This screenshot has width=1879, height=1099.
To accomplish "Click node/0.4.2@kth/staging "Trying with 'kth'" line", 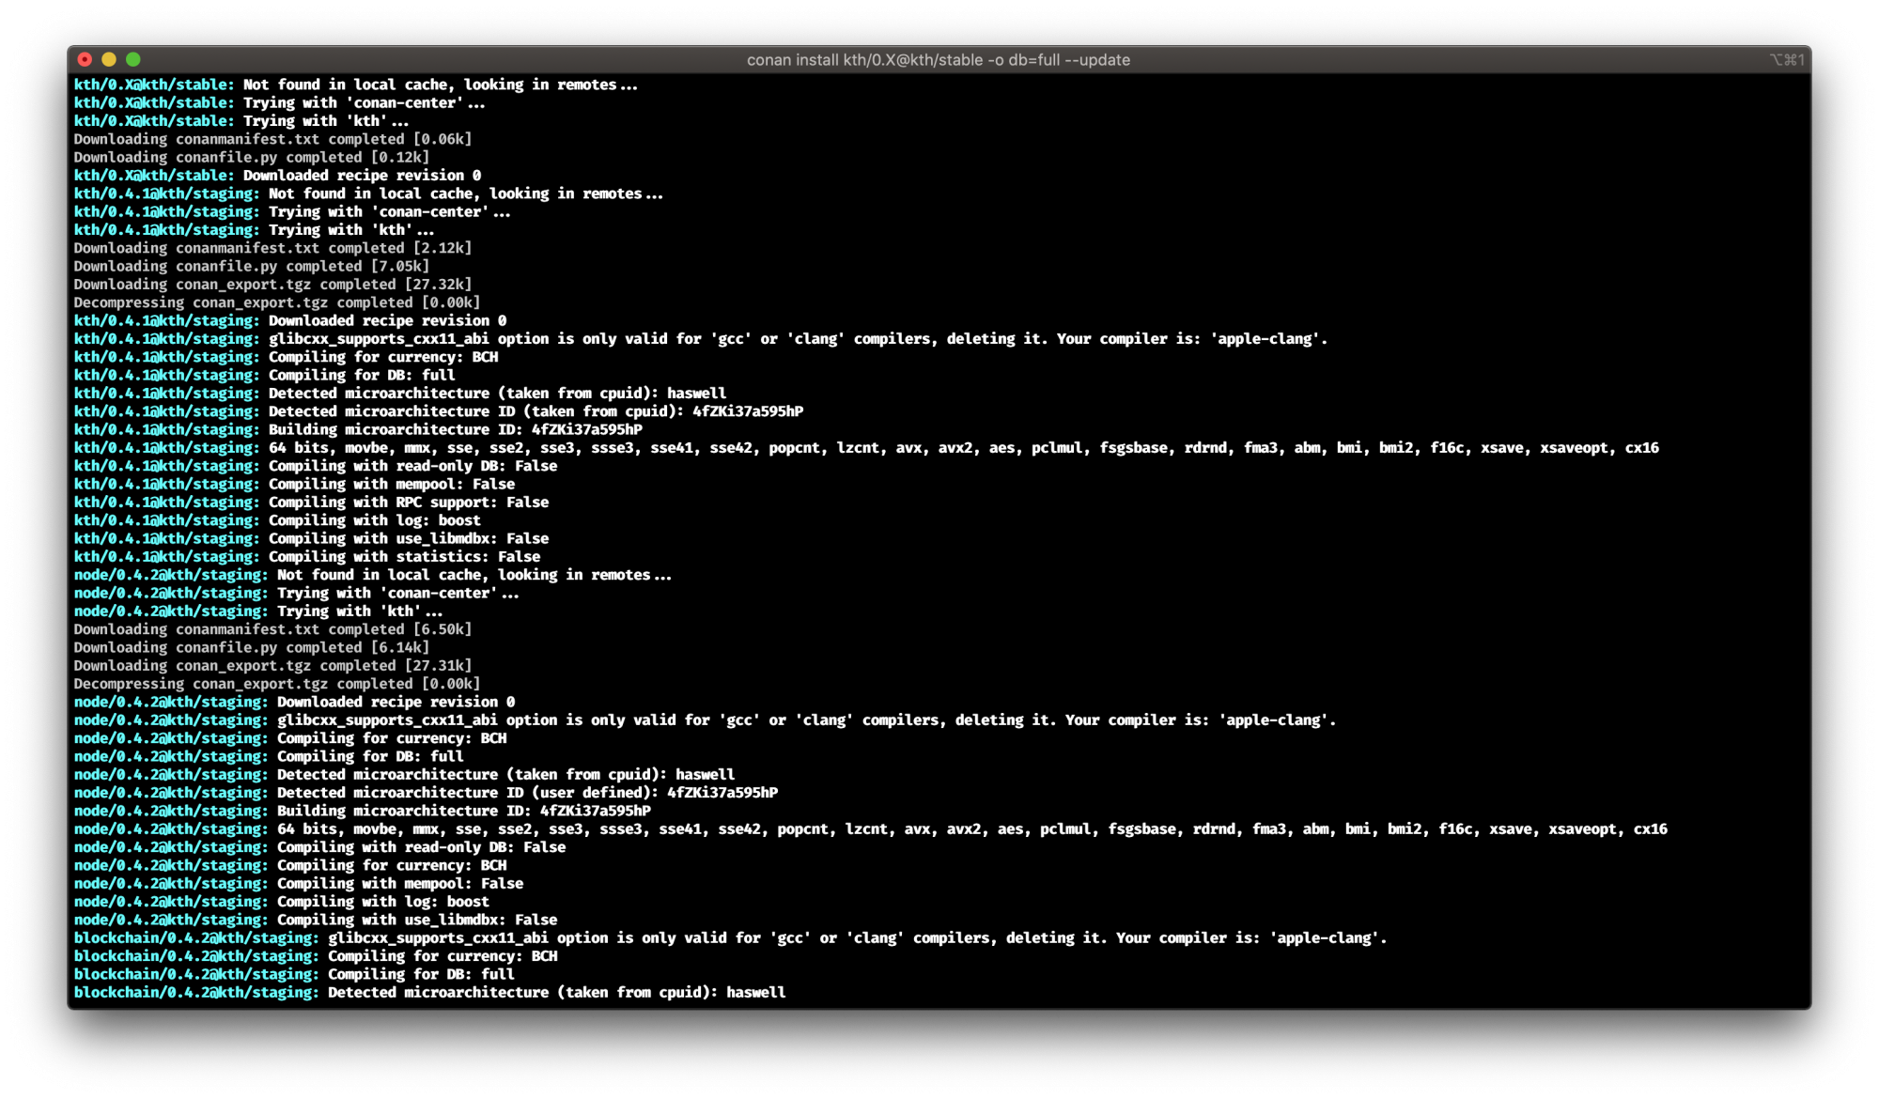I will click(x=258, y=611).
